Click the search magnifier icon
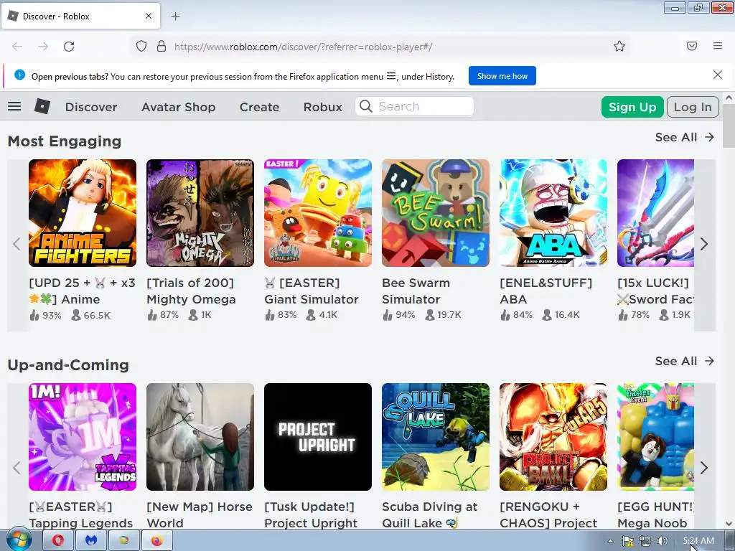Image resolution: width=735 pixels, height=551 pixels. (x=366, y=106)
